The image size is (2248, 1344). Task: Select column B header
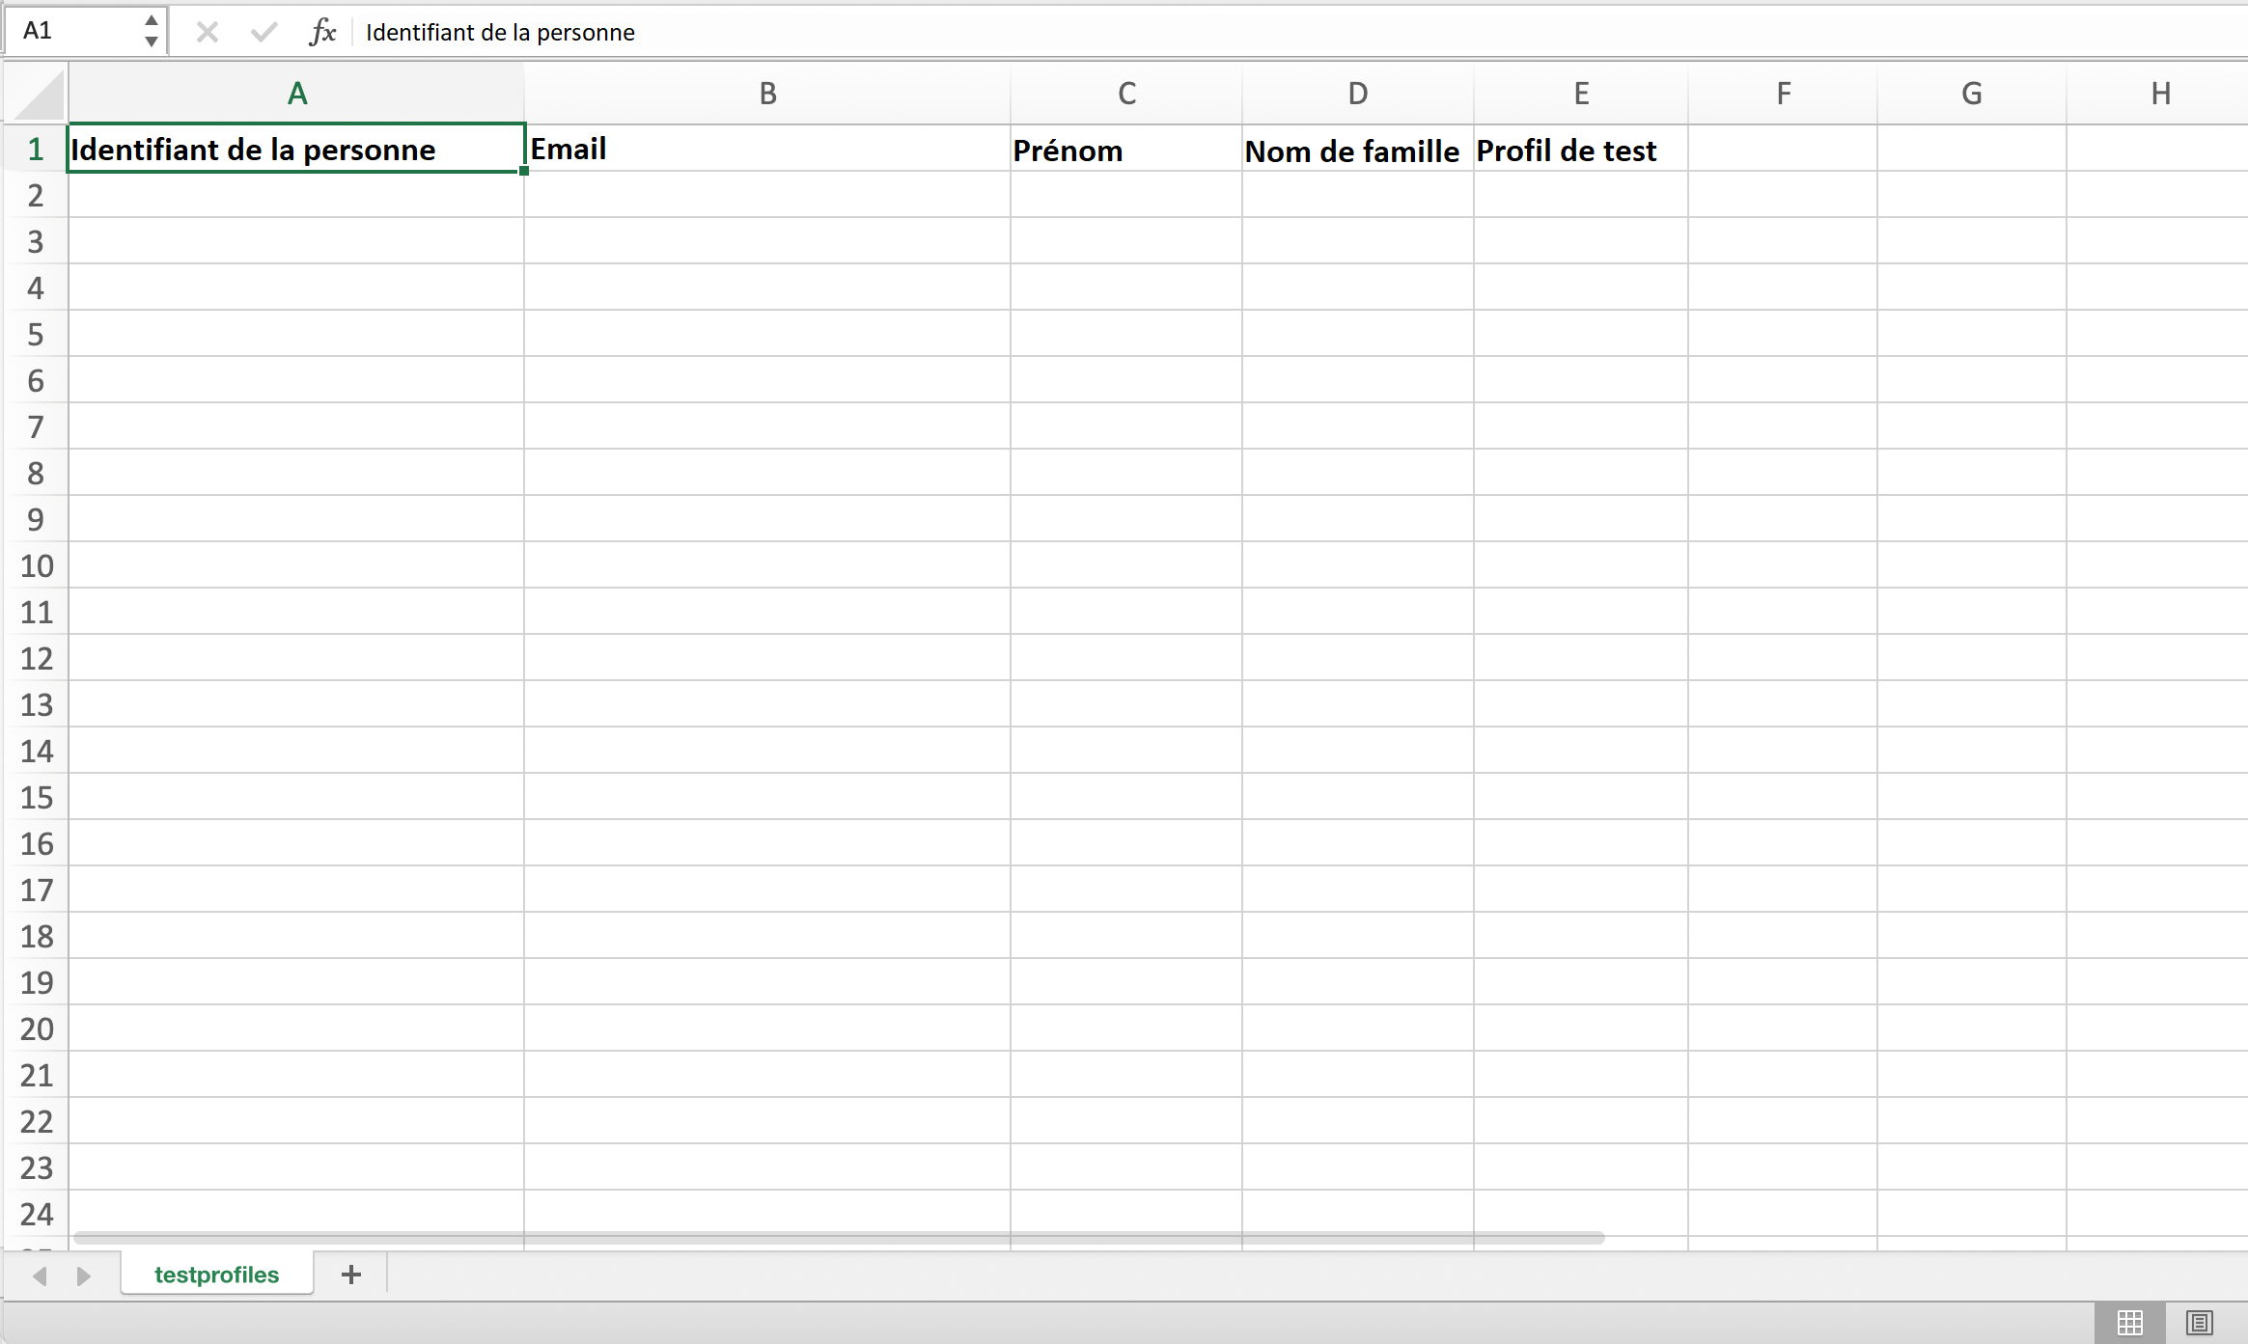pyautogui.click(x=767, y=94)
